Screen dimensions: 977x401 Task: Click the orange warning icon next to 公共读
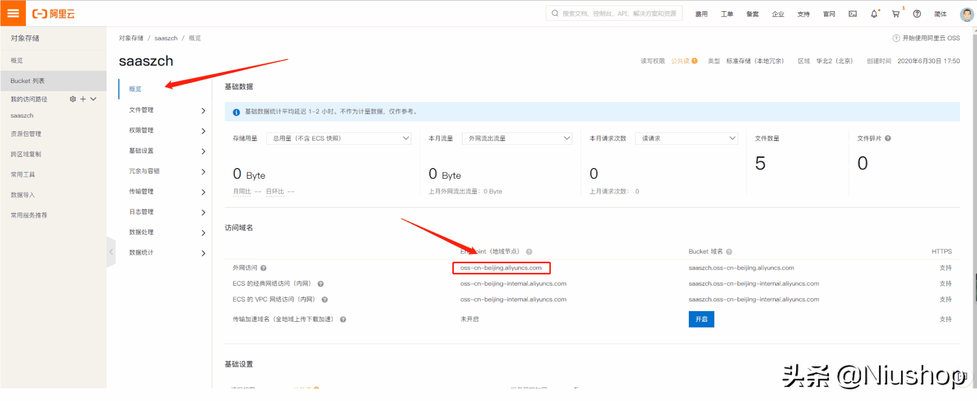click(x=695, y=61)
